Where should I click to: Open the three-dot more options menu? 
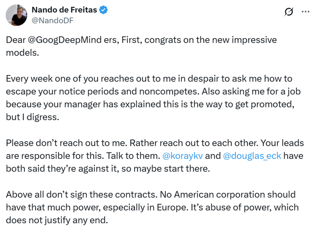pos(305,12)
